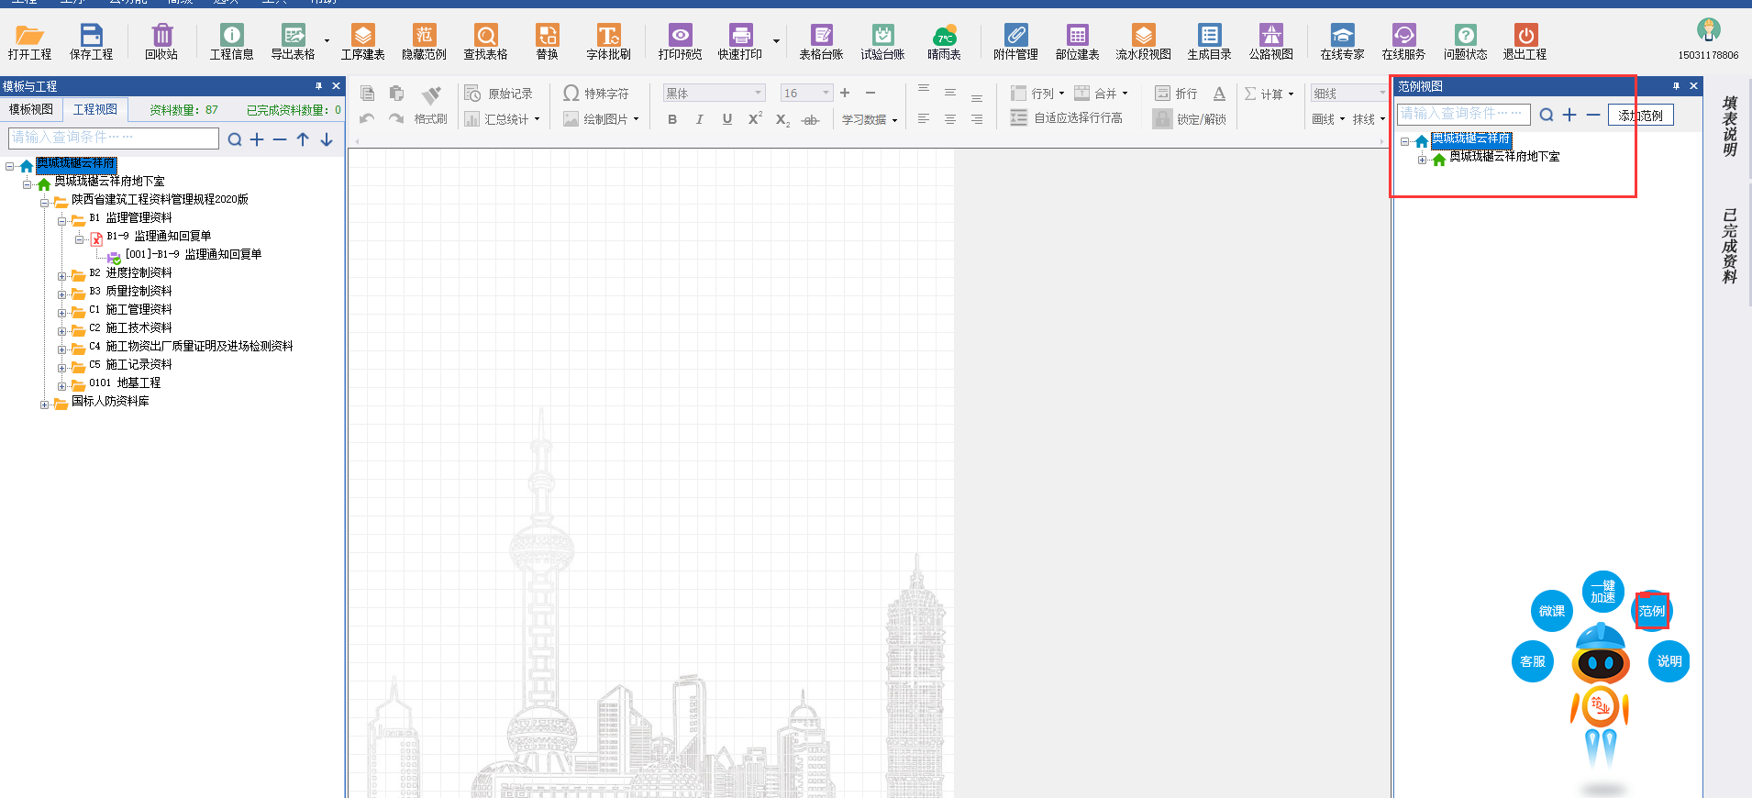Switch to the 工程视图 tab
Screen dimensions: 1752x798
pyautogui.click(x=95, y=109)
